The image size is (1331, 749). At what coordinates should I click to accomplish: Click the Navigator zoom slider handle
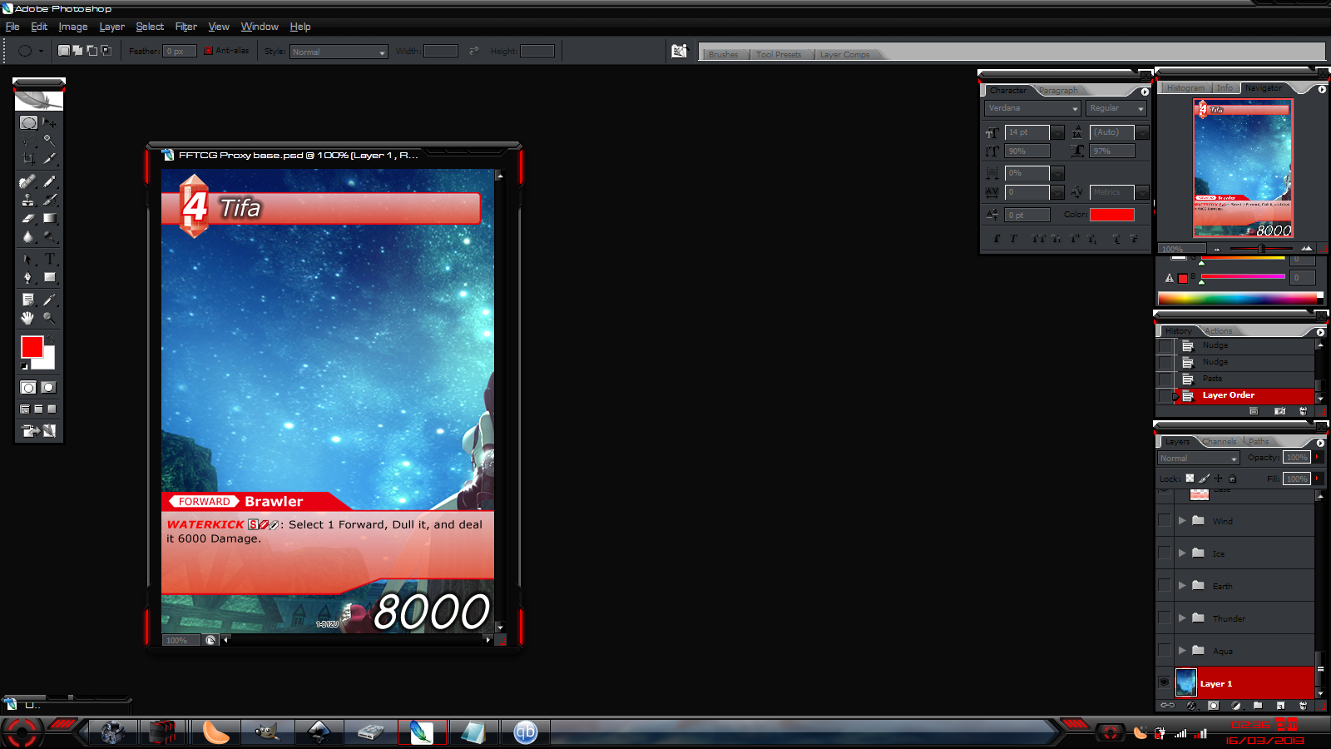1262,249
